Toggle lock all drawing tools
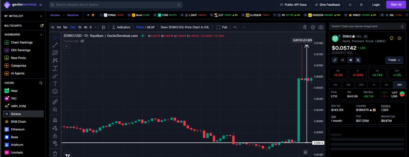 pos(55,136)
